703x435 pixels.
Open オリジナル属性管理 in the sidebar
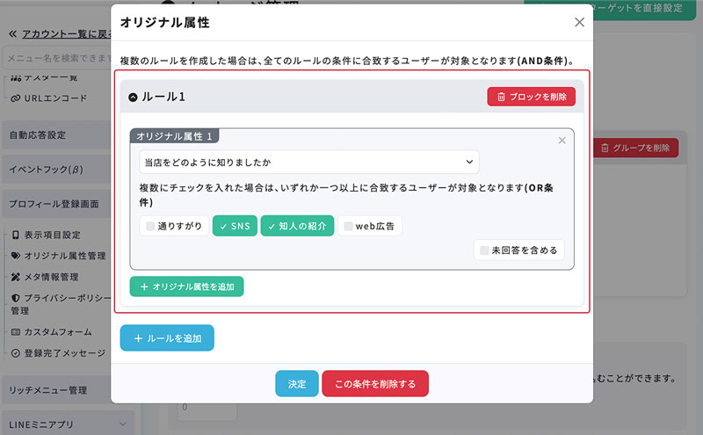63,256
